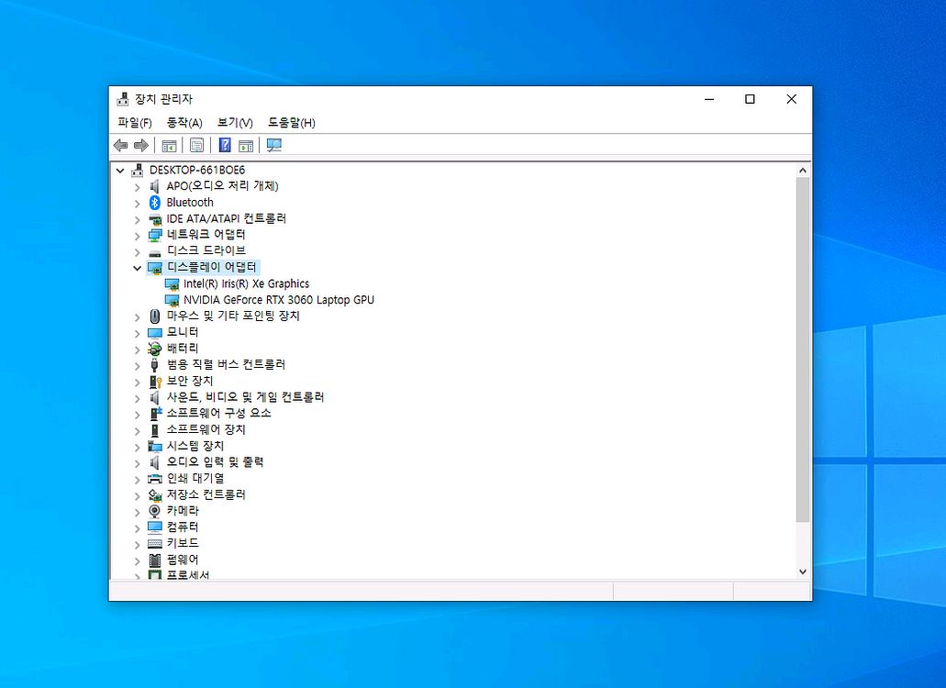The width and height of the screenshot is (946, 688).
Task: Select APO(오디오 처리 개체) row
Action: pos(223,186)
